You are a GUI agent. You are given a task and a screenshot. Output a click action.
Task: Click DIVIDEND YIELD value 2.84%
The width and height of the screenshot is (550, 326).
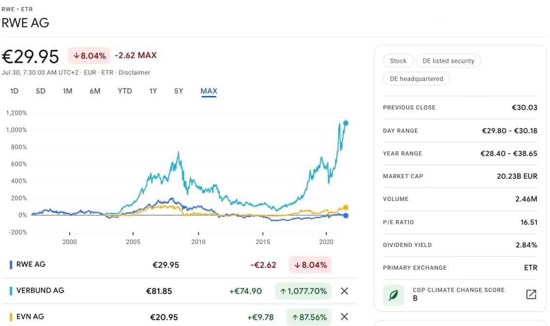[x=526, y=245]
